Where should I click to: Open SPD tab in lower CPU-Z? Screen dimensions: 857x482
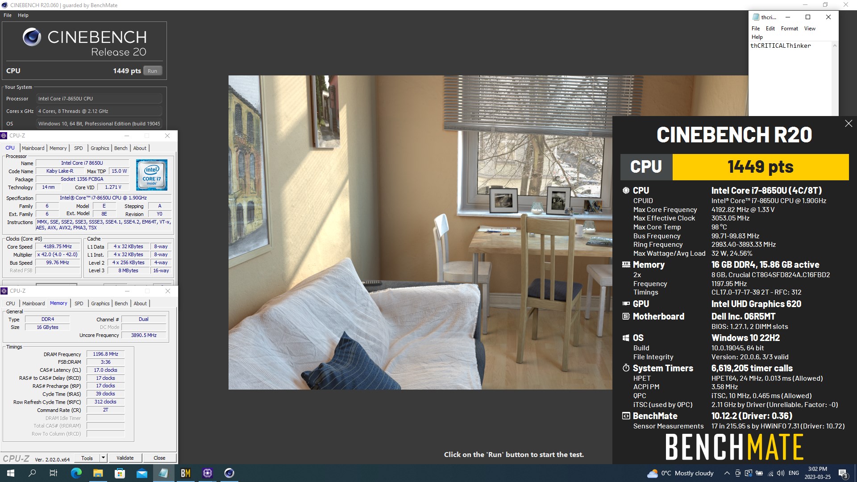[x=79, y=303]
